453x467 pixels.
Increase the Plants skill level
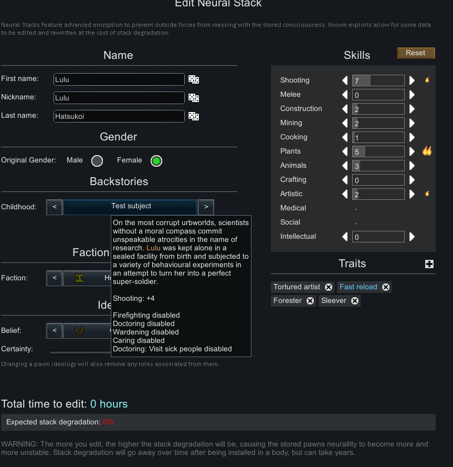coord(412,151)
